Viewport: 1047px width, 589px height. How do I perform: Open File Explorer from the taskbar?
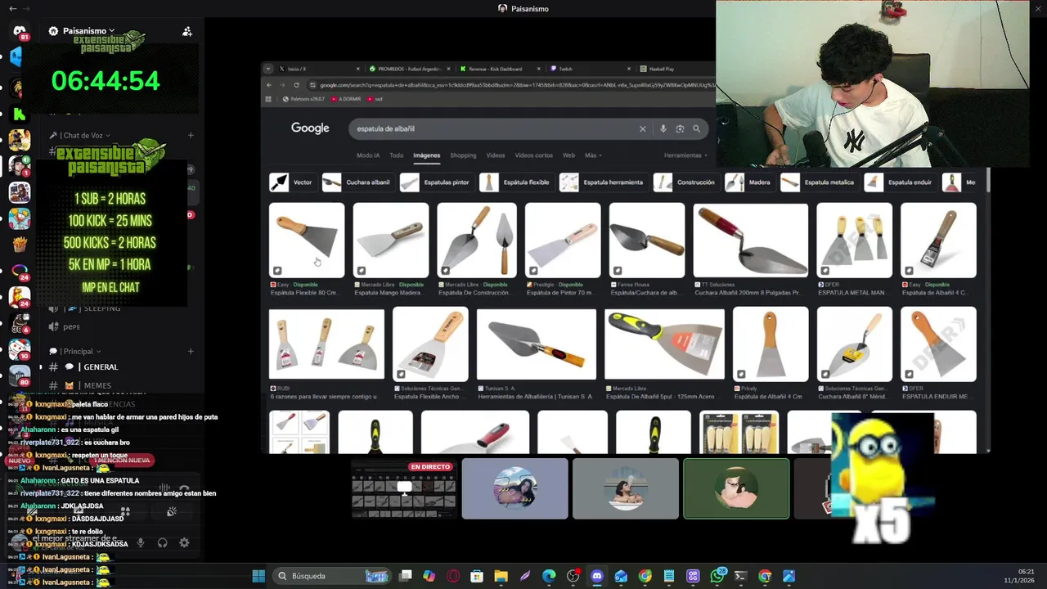point(501,576)
